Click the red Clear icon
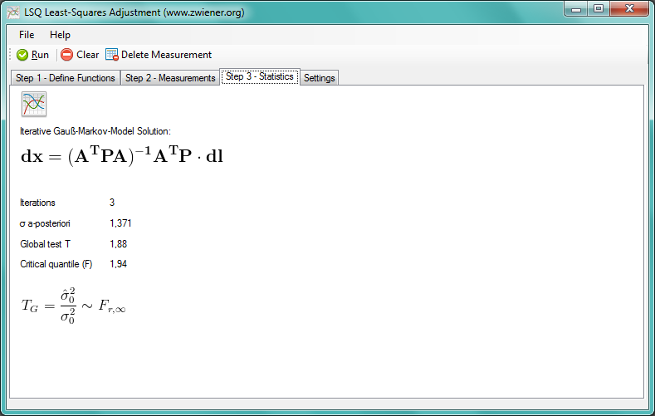Image resolution: width=655 pixels, height=416 pixels. pyautogui.click(x=66, y=55)
